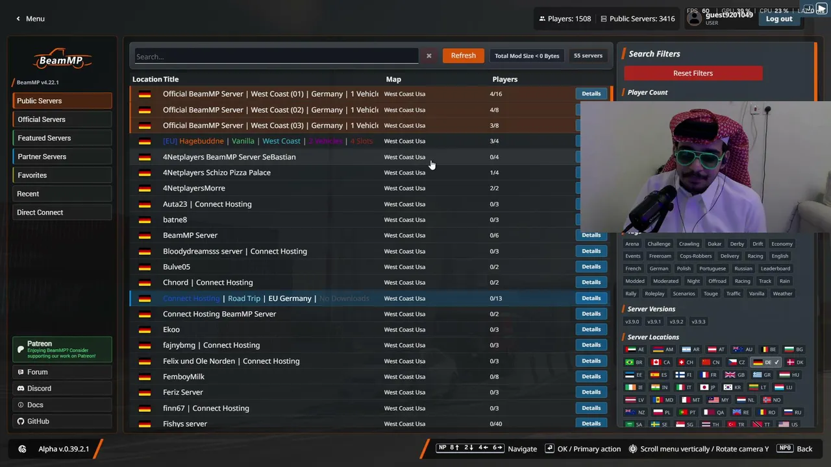This screenshot has height=467, width=831.
Task: Open the Public Servers tab
Action: point(62,101)
